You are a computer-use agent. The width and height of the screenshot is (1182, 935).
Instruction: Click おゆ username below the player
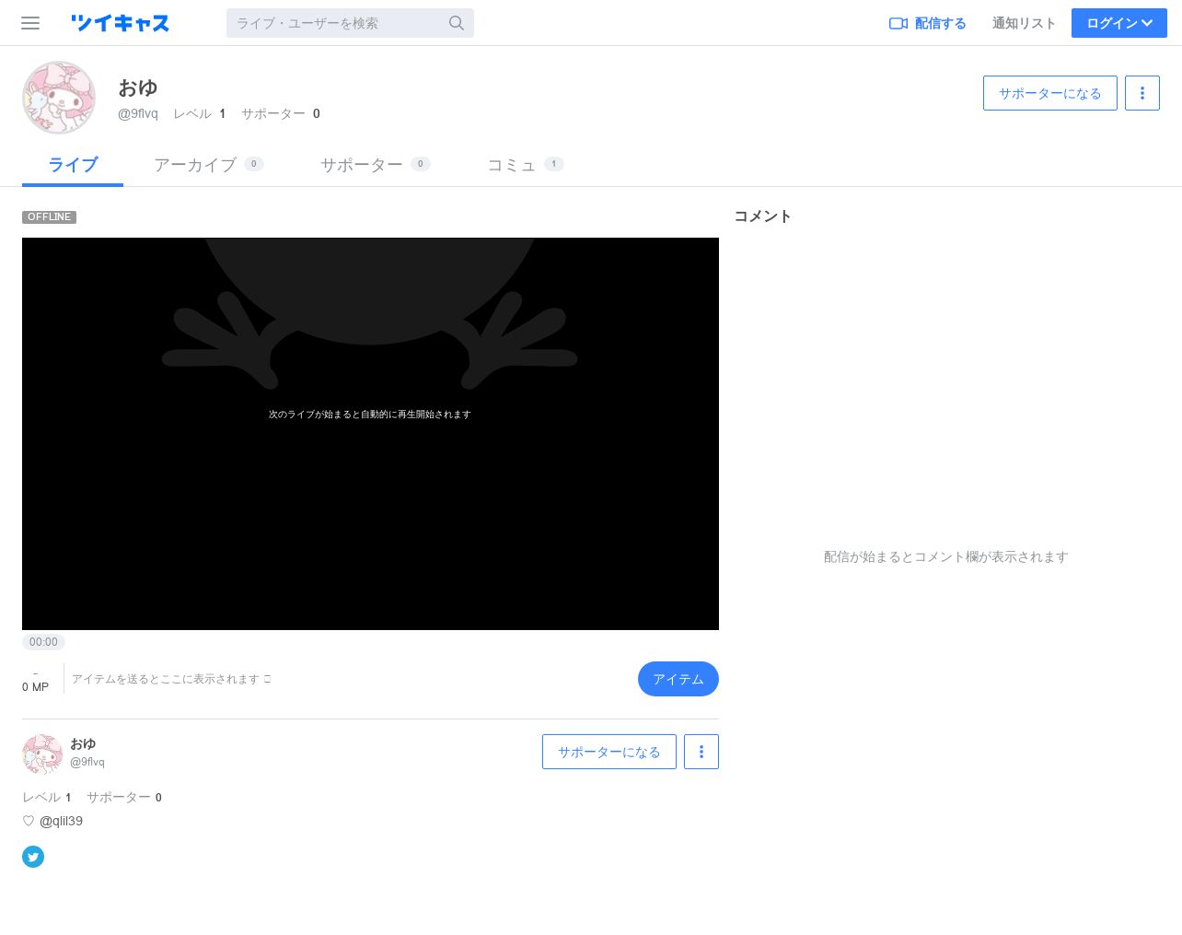point(83,743)
